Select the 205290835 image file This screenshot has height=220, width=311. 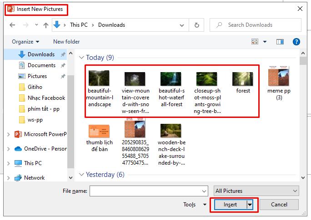tap(135, 142)
